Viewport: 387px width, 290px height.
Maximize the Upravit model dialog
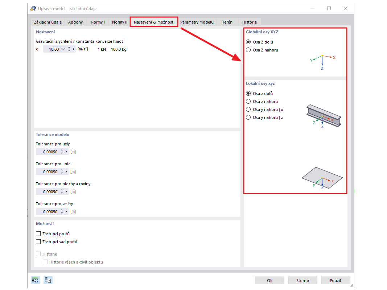tap(329, 8)
